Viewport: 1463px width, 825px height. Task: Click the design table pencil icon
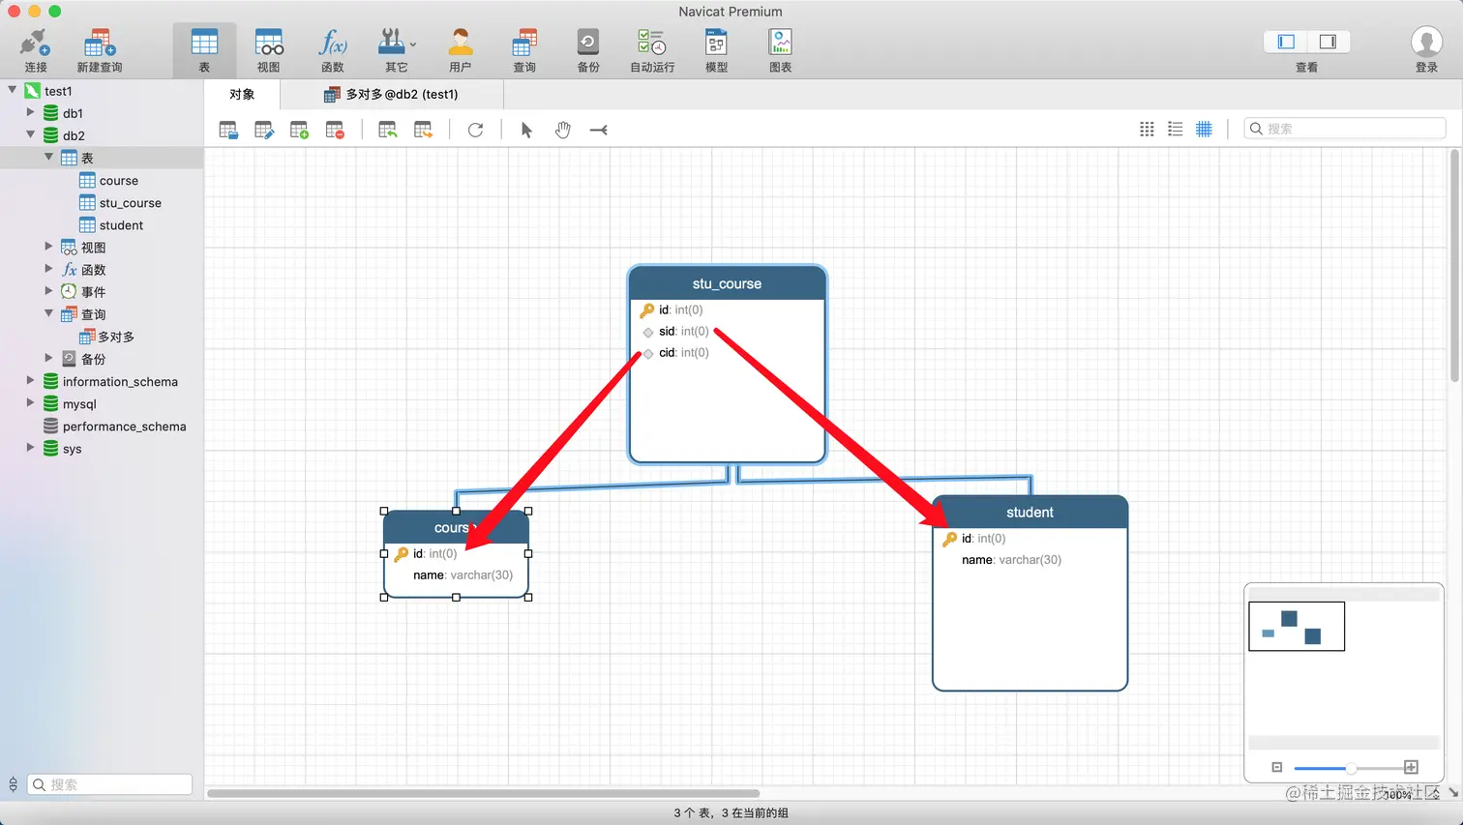coord(264,130)
